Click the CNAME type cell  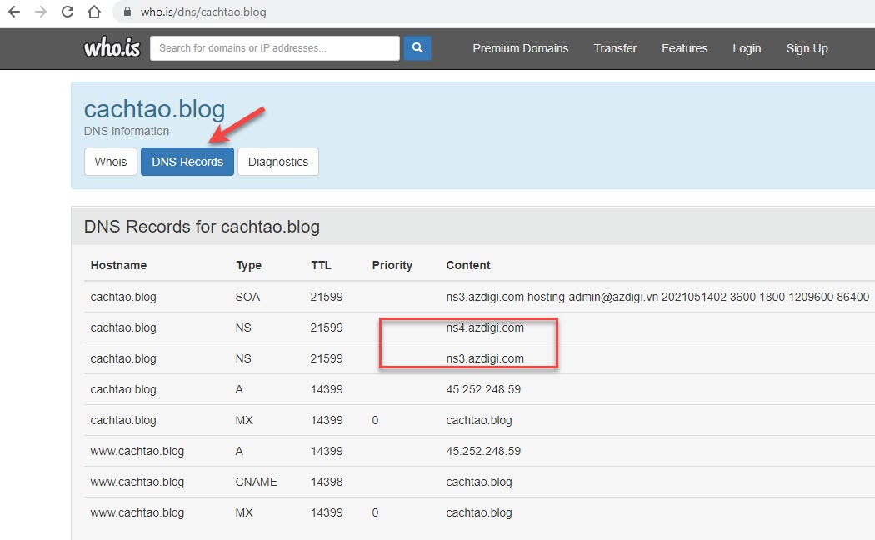pos(256,482)
